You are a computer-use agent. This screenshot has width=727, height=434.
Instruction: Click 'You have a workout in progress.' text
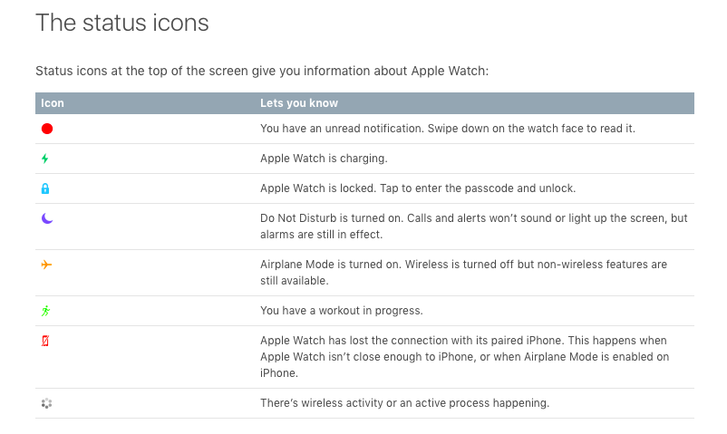[x=341, y=311]
